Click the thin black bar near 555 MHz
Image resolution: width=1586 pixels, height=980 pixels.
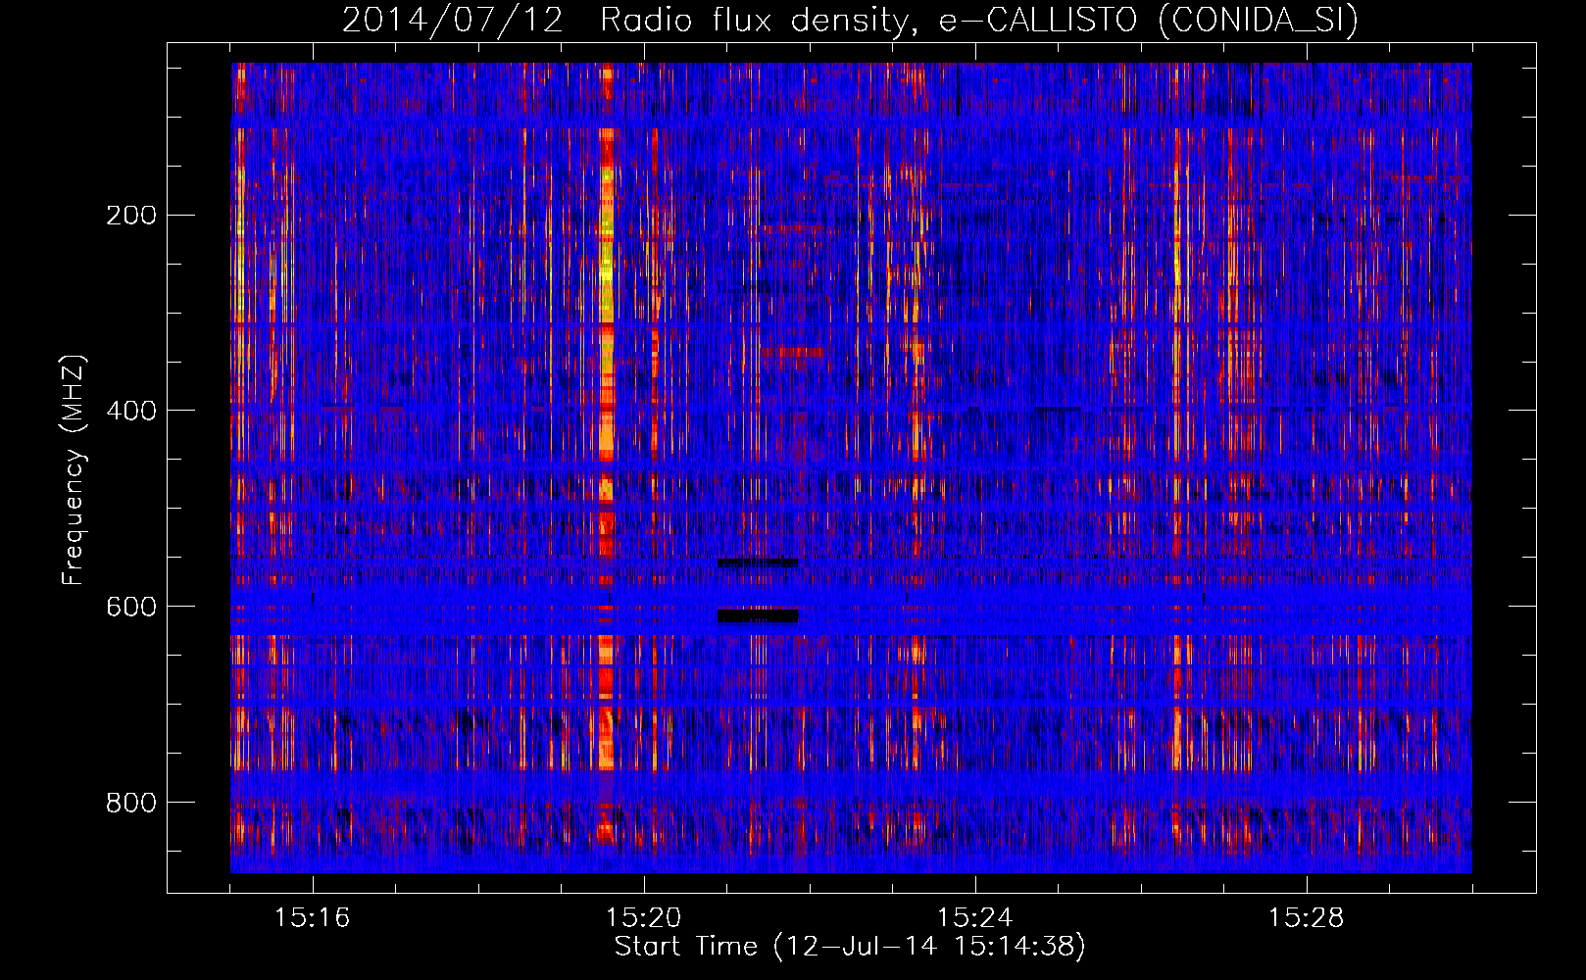[x=758, y=563]
